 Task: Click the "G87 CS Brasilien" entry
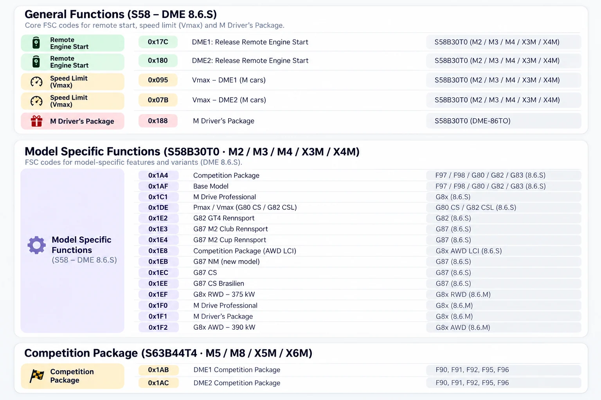(x=219, y=284)
